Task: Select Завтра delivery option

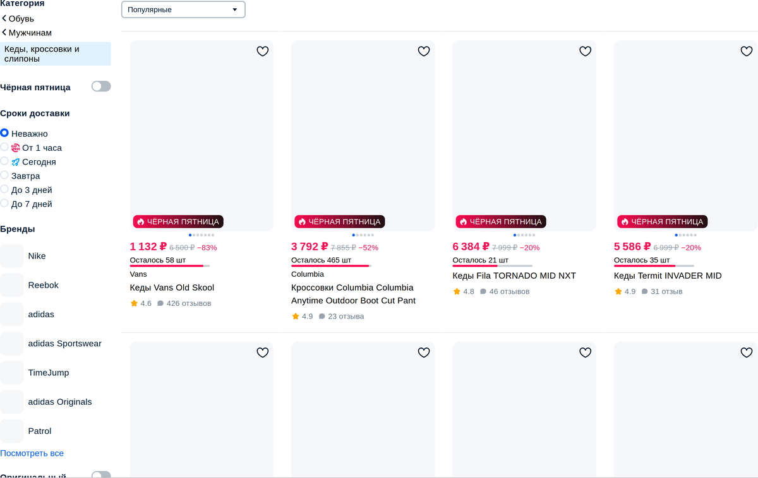Action: [x=4, y=175]
